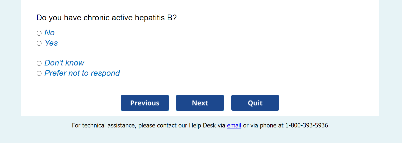
Task: Choose the "Don't know" radio button circle
Action: click(x=39, y=63)
